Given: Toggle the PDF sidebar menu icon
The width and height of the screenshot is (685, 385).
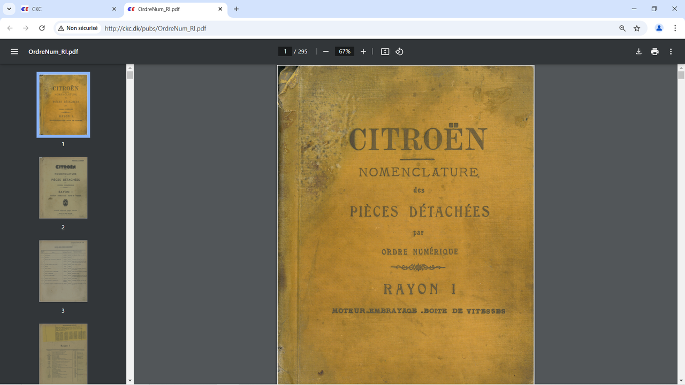Looking at the screenshot, I should [x=14, y=51].
